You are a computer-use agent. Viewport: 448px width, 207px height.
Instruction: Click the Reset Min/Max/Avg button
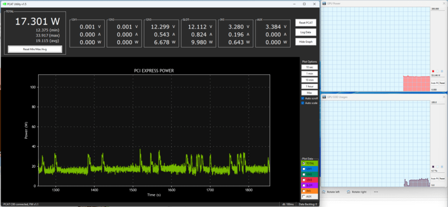click(35, 49)
